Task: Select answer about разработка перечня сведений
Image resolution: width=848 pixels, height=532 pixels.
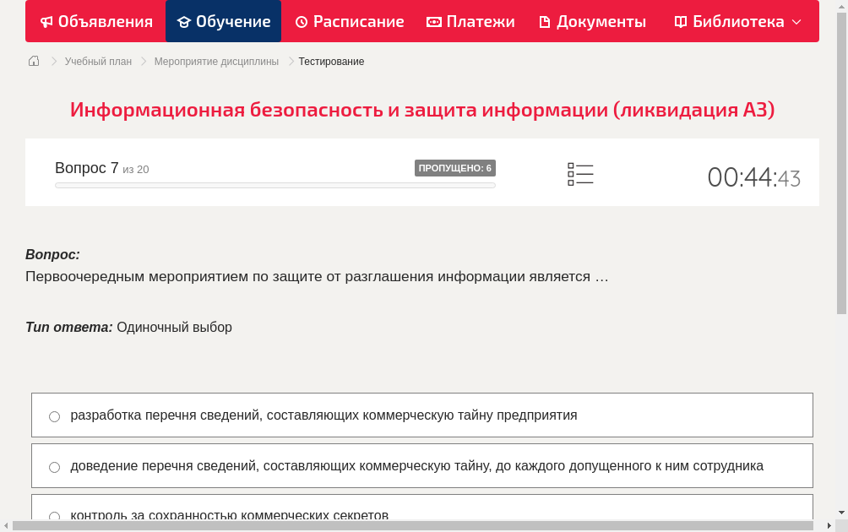Action: point(54,415)
